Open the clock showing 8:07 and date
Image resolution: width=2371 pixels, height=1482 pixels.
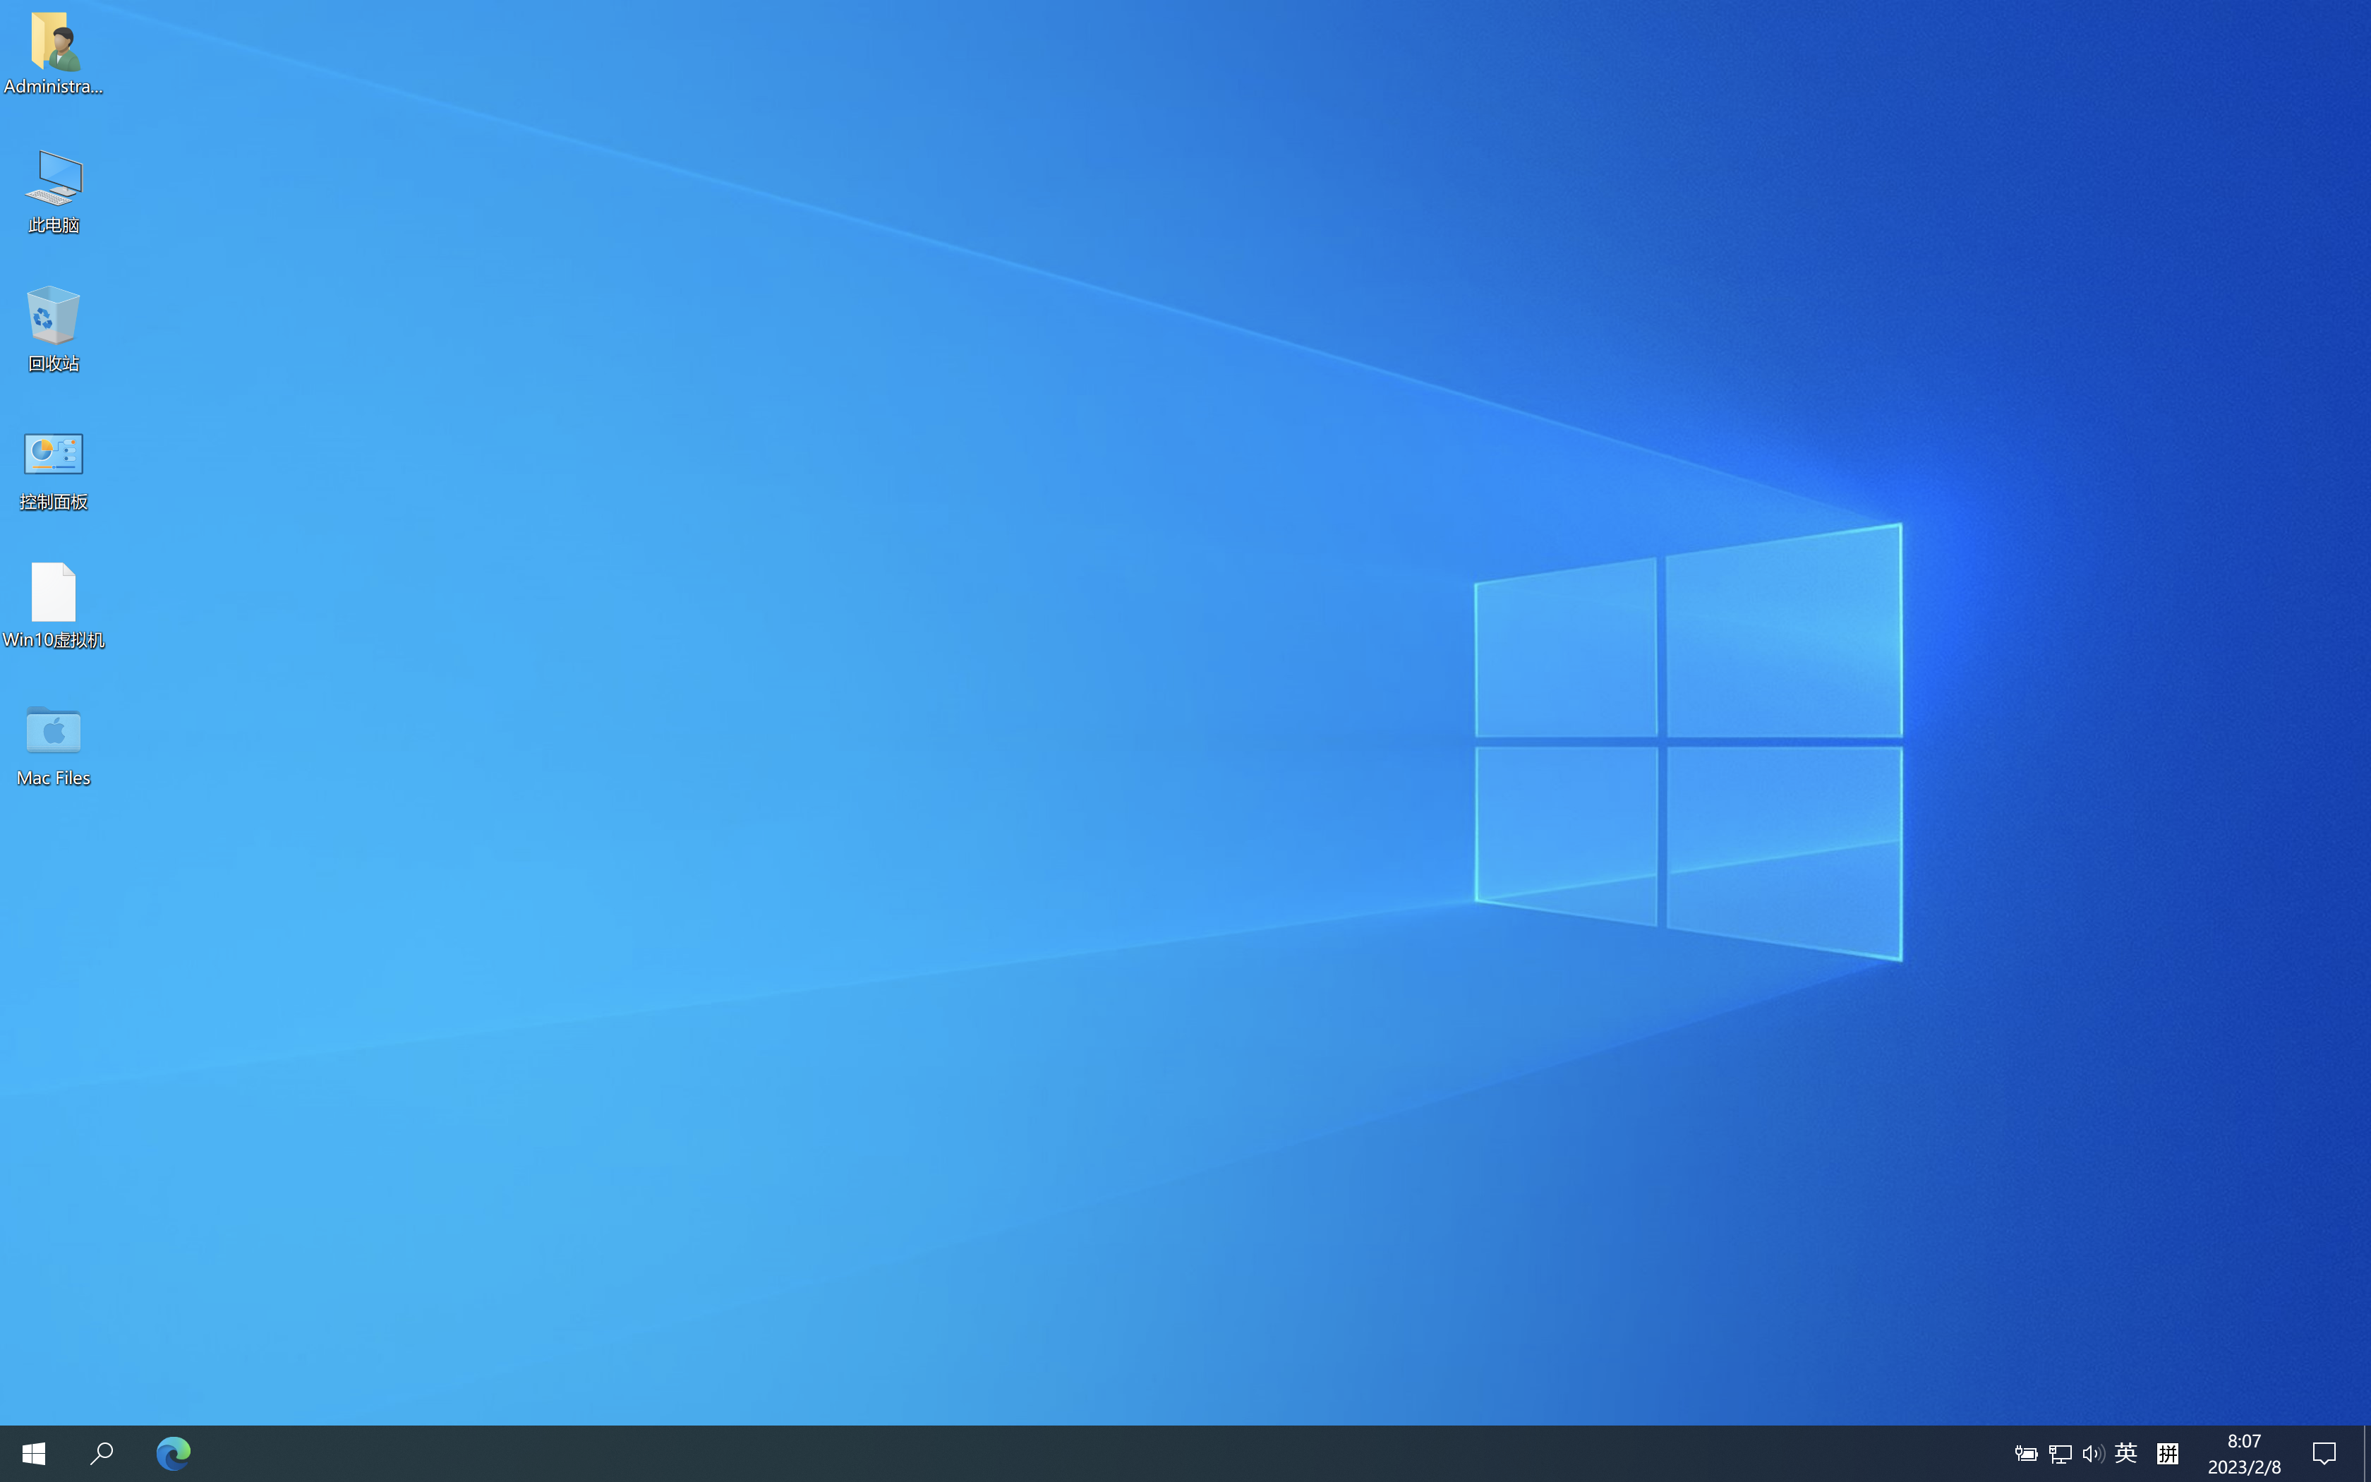tap(2244, 1452)
